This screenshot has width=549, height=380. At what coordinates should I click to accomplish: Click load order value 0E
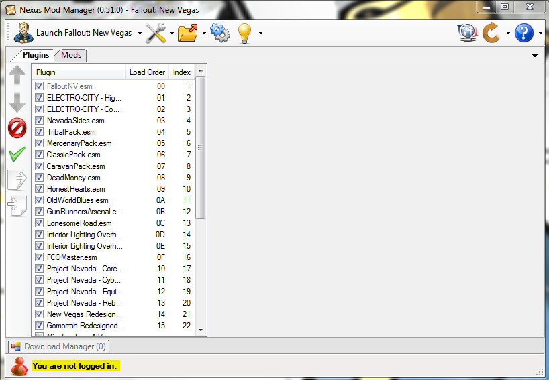(x=160, y=246)
